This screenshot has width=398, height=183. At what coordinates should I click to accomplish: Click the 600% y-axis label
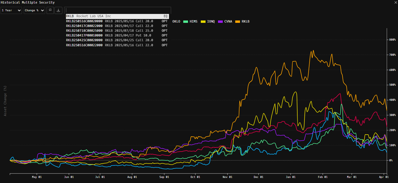point(392,70)
